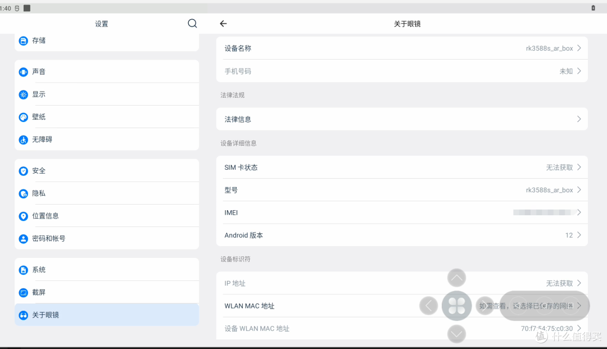
Task: Open SIM 卡状态 chevron
Action: click(579, 167)
